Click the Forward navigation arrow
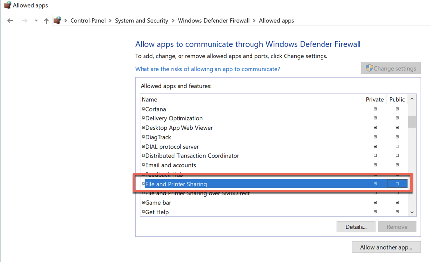This screenshot has width=431, height=262. 24,21
